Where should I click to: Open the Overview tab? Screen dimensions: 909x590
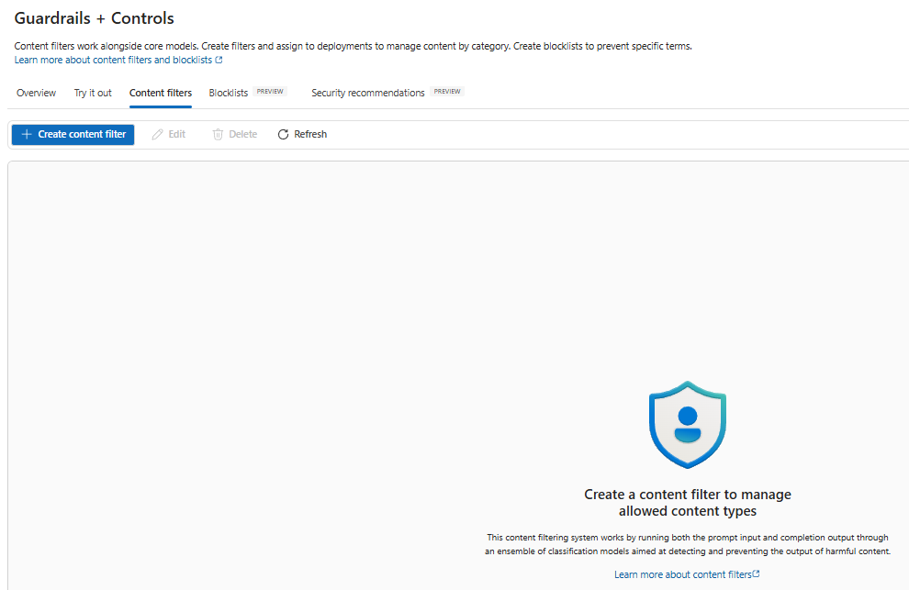click(36, 93)
